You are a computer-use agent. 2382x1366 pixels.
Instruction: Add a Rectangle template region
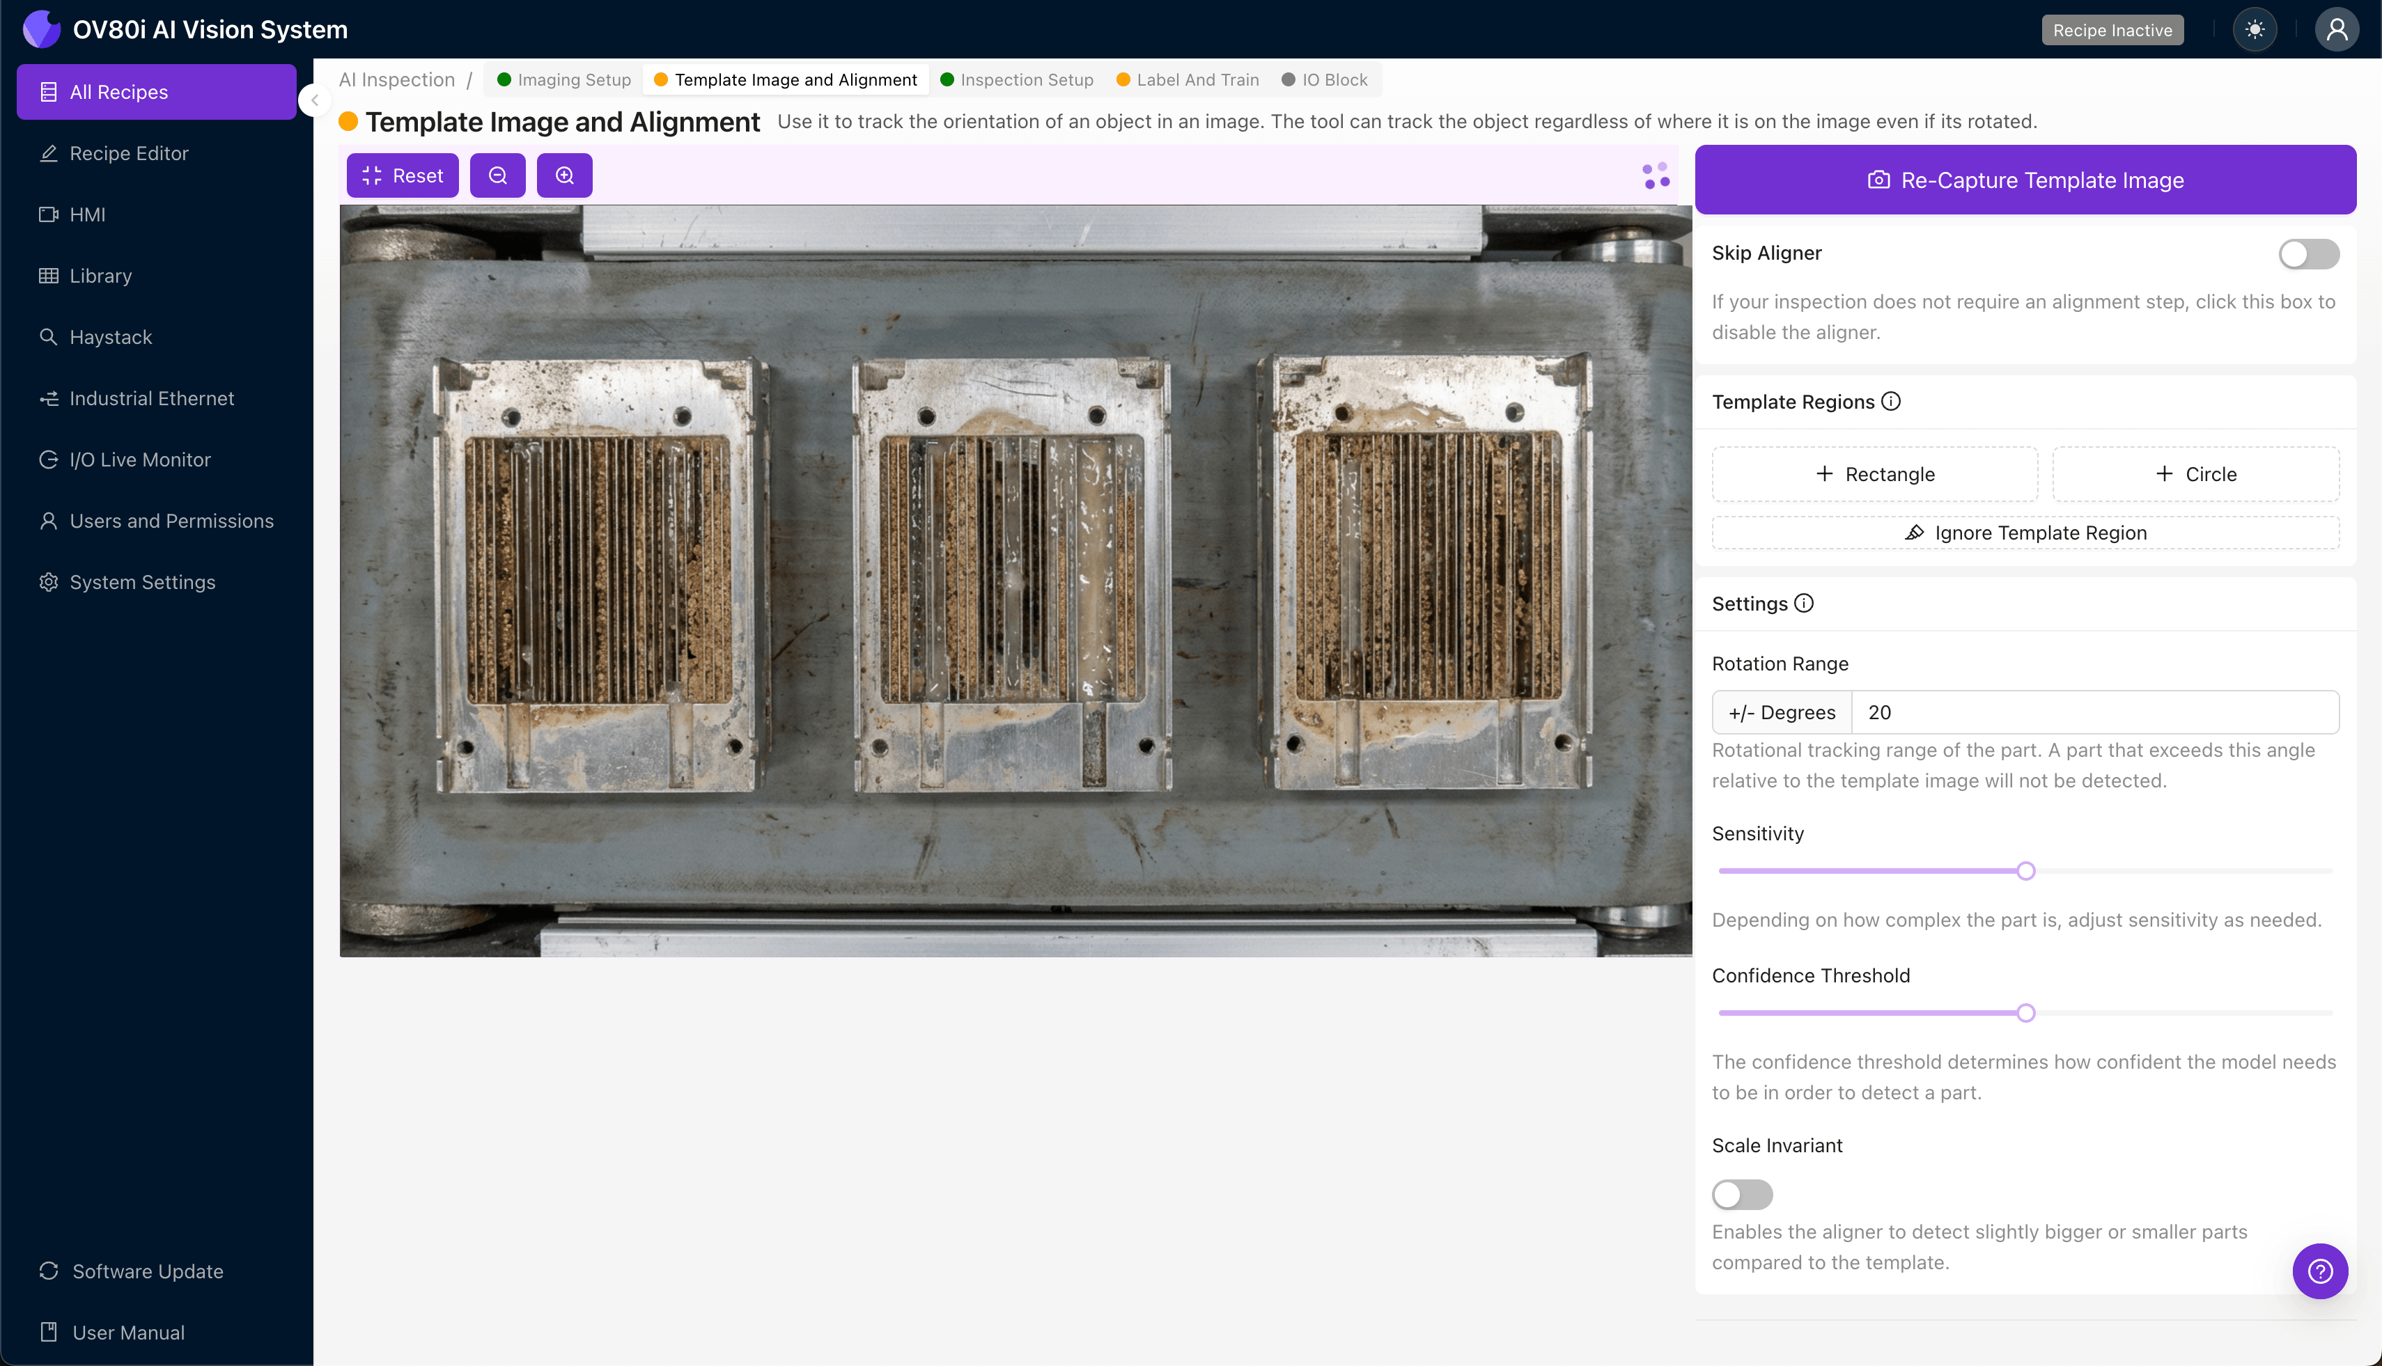pyautogui.click(x=1874, y=474)
